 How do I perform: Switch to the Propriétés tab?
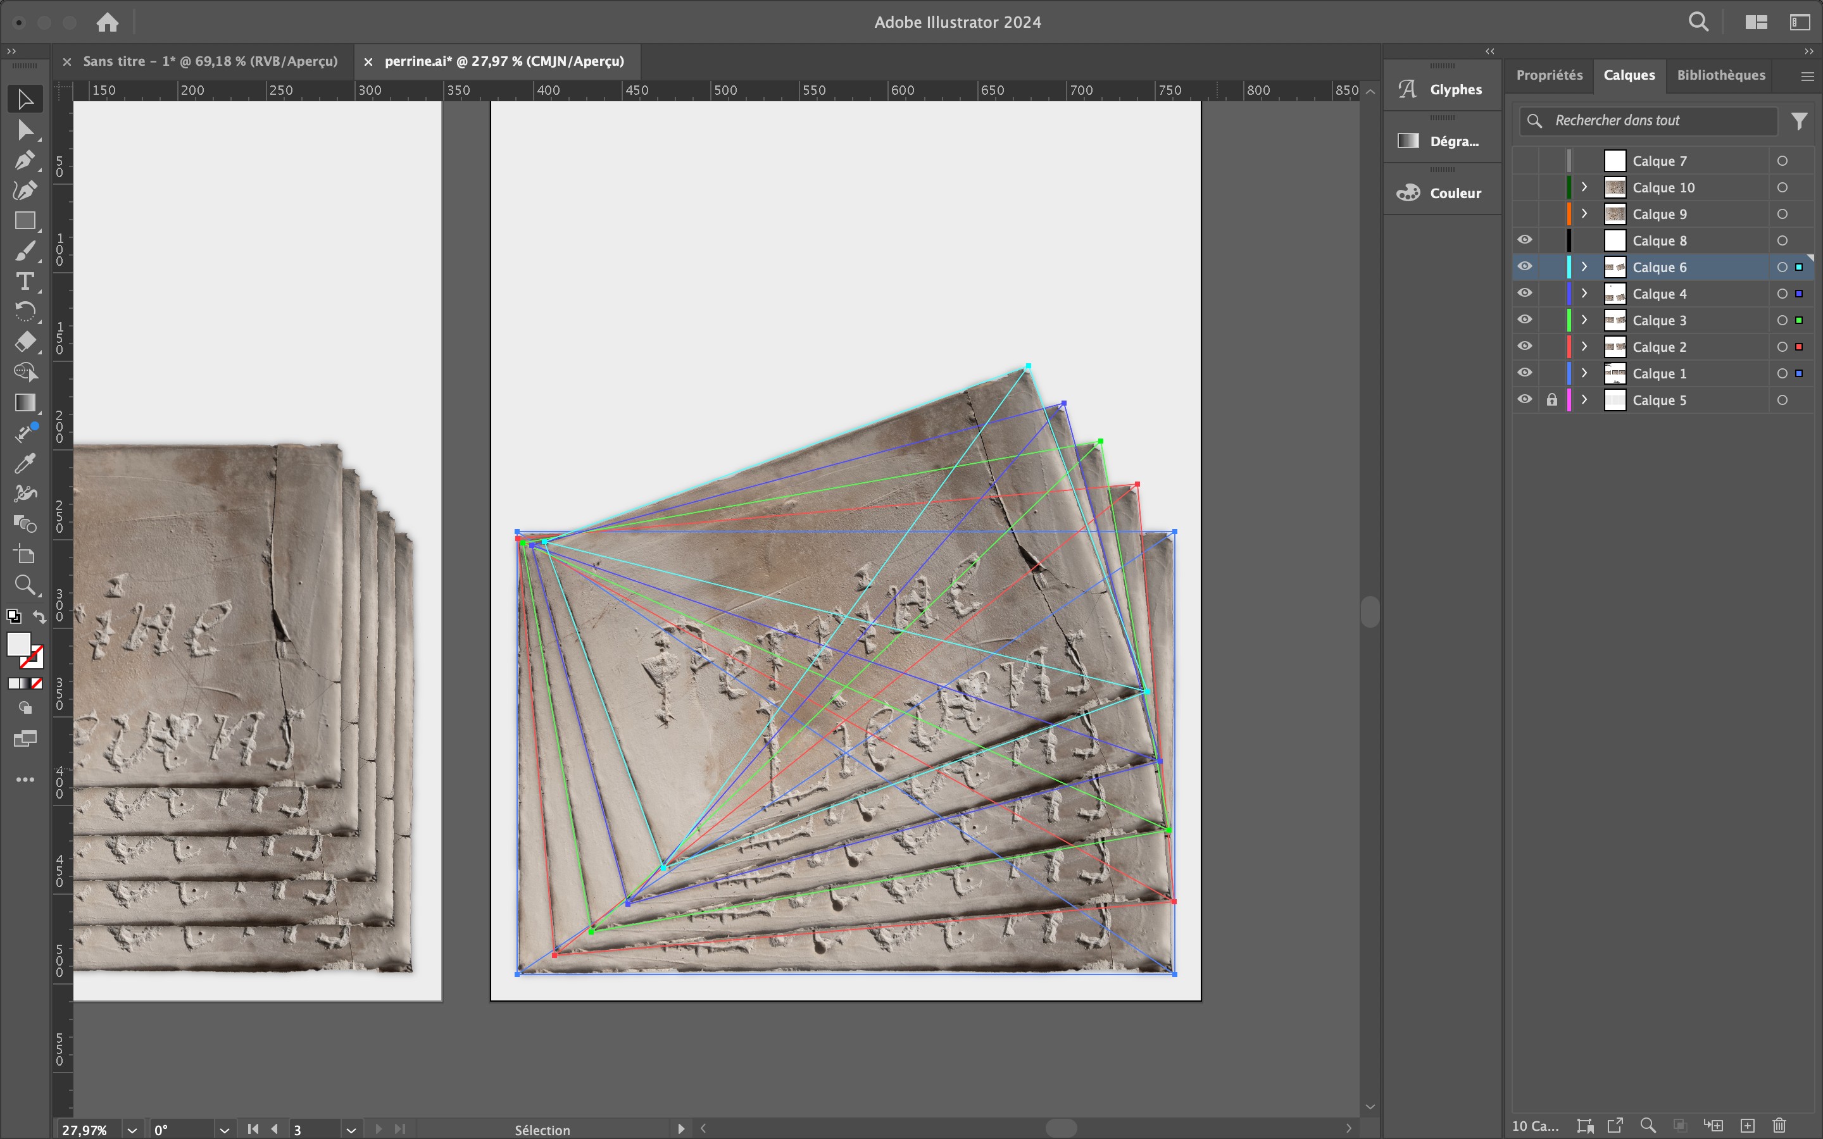(1549, 75)
